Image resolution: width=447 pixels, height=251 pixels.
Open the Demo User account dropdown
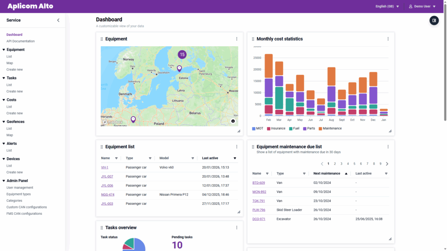coord(422,7)
